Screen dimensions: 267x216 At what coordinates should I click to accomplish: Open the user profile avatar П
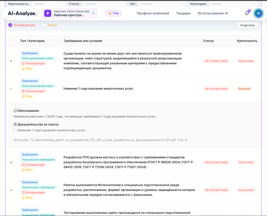coord(258,13)
